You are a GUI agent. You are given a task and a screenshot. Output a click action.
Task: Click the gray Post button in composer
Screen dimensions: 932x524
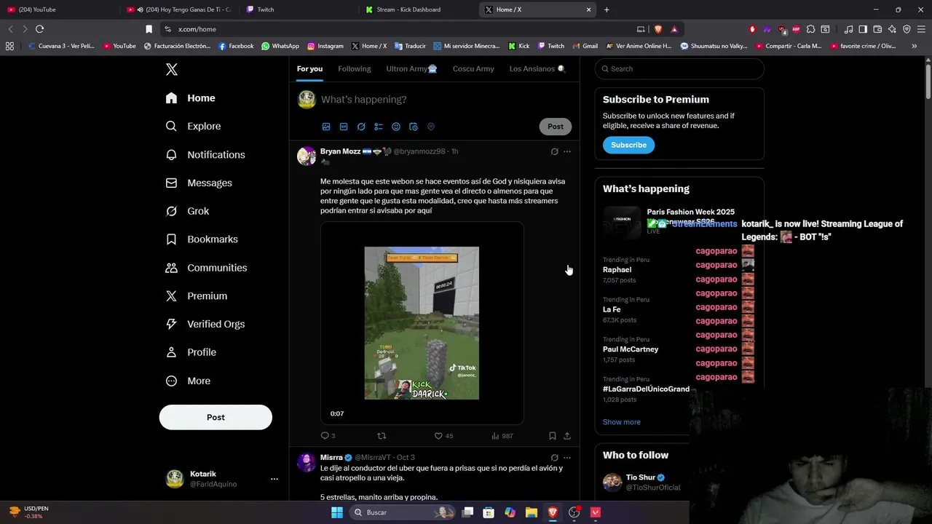556,126
